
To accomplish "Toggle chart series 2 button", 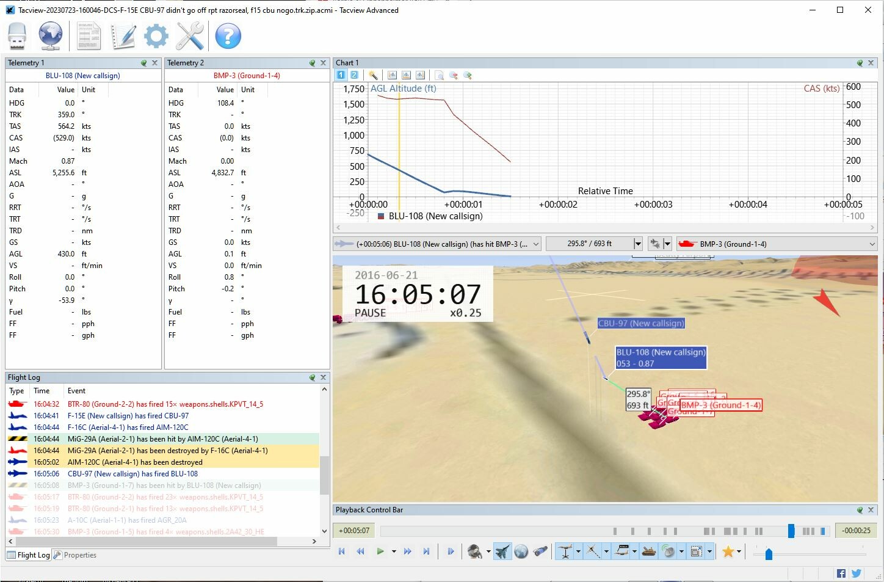I will [354, 75].
